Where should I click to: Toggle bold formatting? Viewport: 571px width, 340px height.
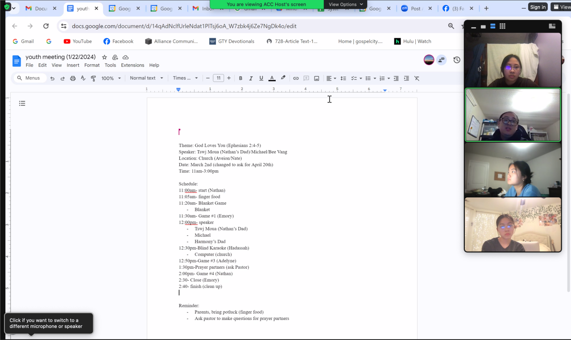pos(240,78)
